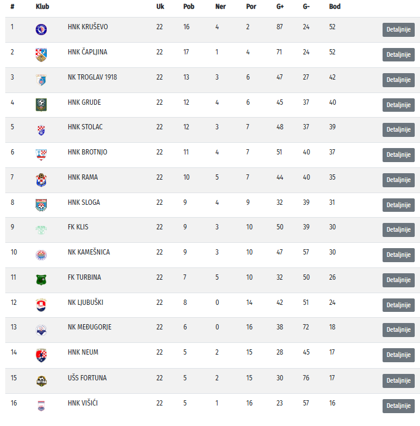Viewport: 420px width, 426px height.
Task: Click the Bod column header
Action: point(335,7)
